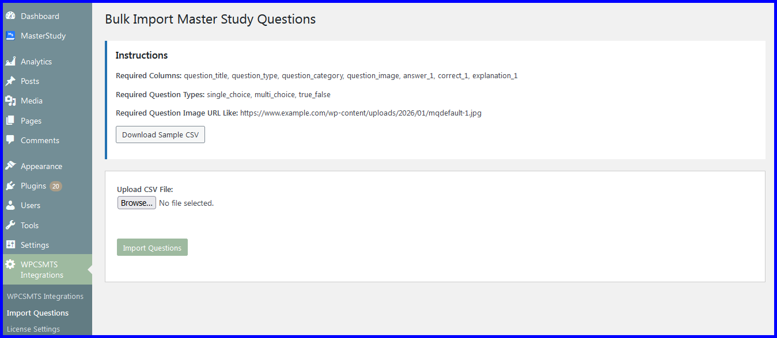Click the Settings sliders icon

[10, 245]
